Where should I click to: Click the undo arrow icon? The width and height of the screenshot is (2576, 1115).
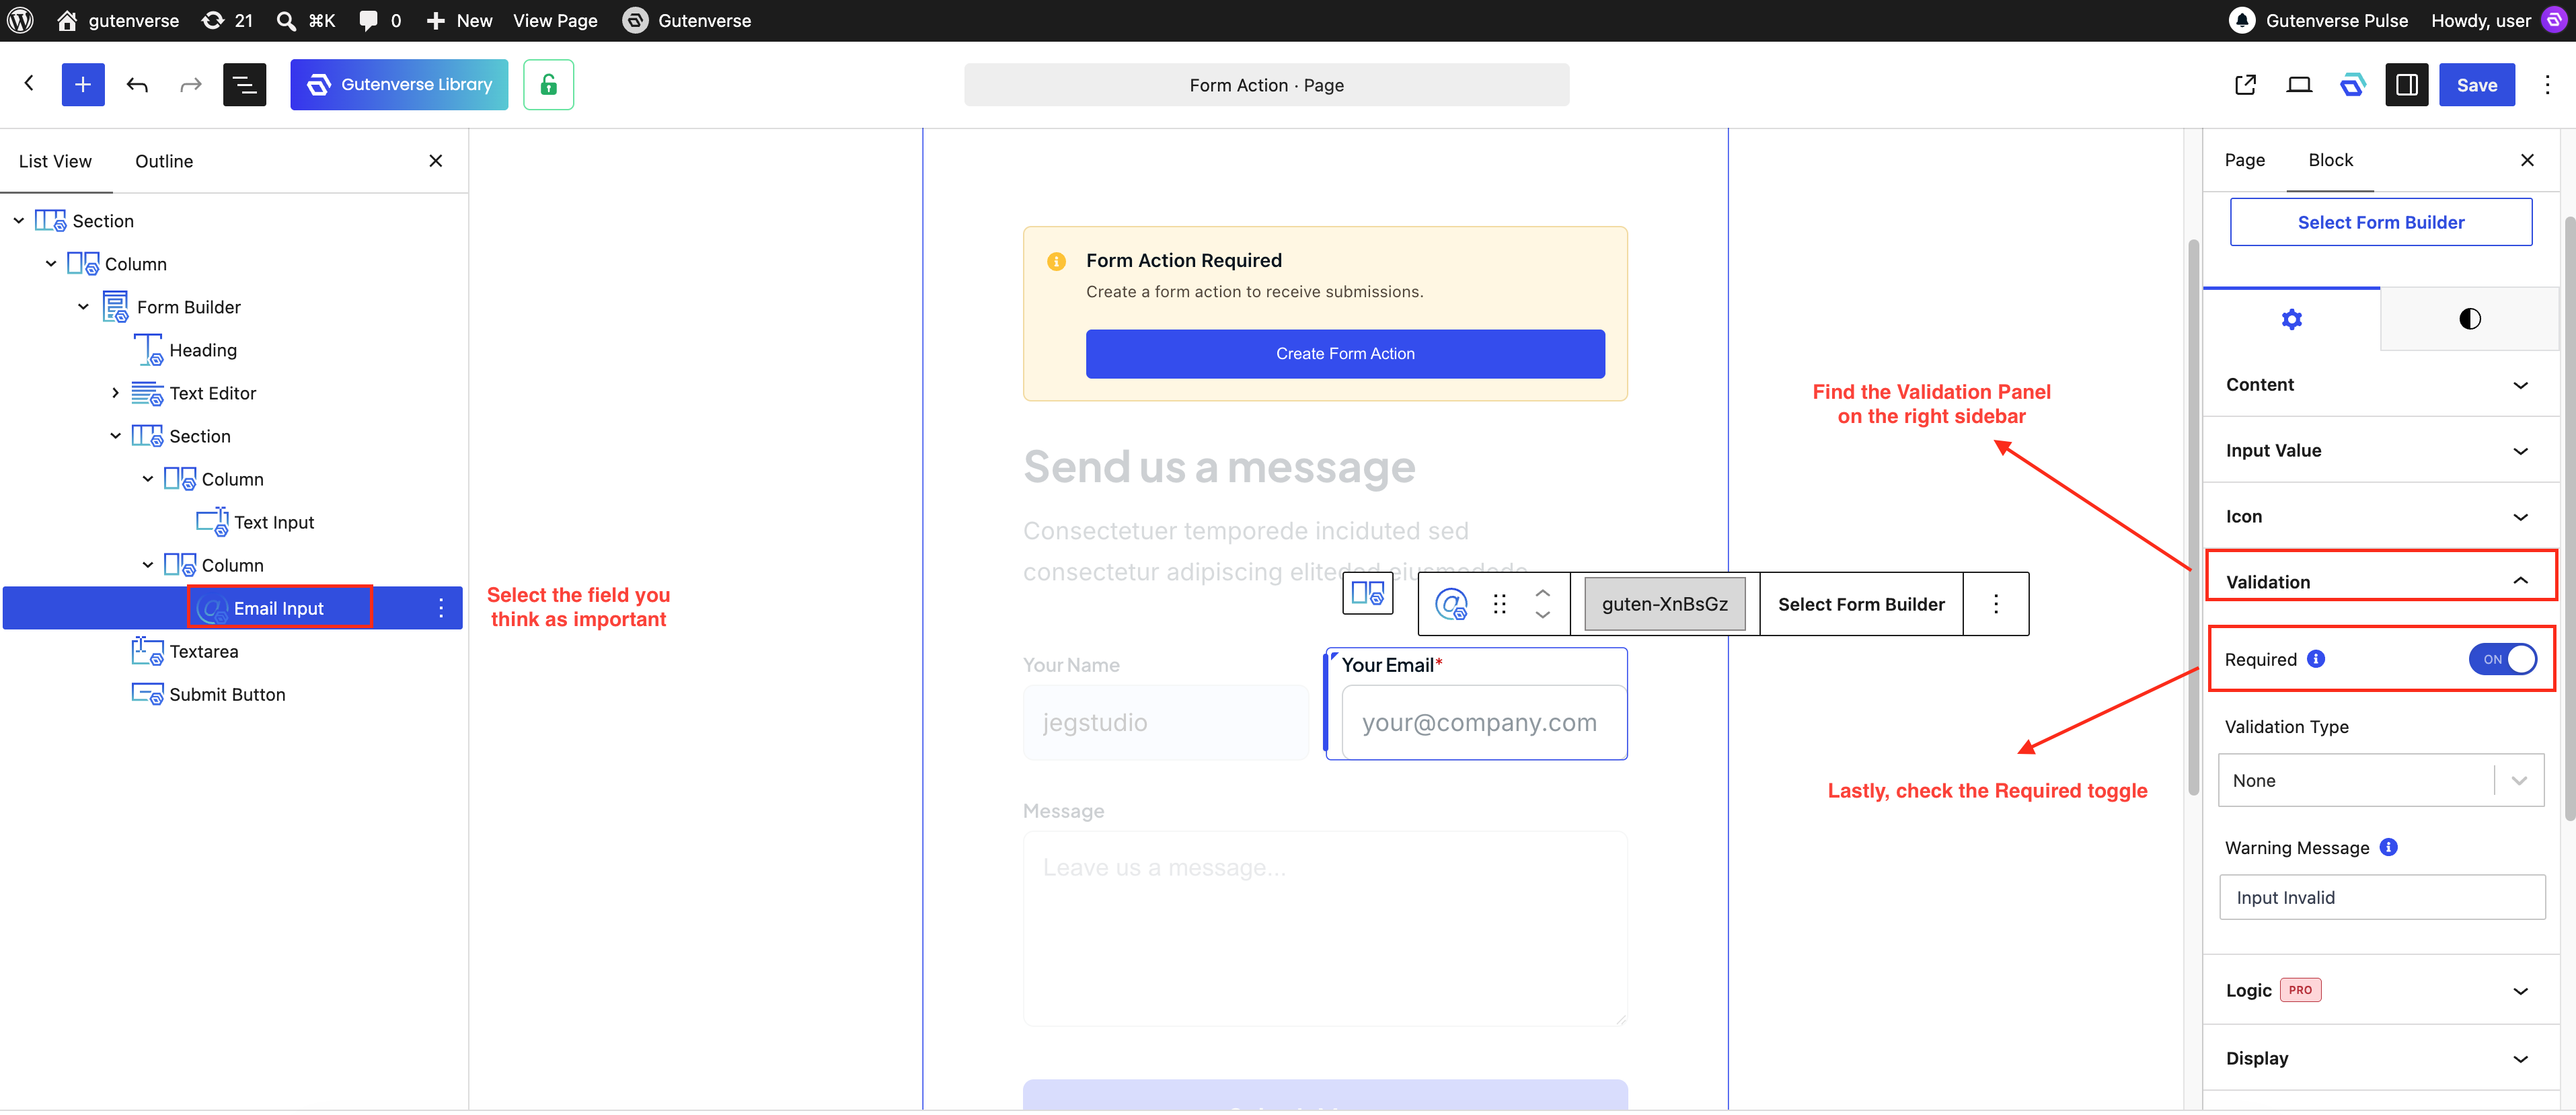click(137, 85)
